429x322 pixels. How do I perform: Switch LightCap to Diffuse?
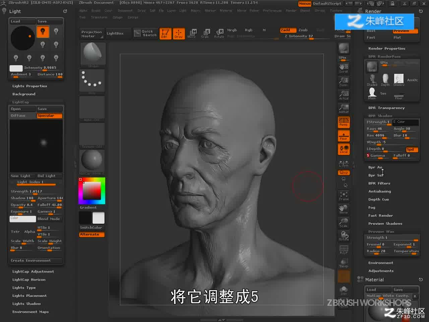(x=22, y=116)
